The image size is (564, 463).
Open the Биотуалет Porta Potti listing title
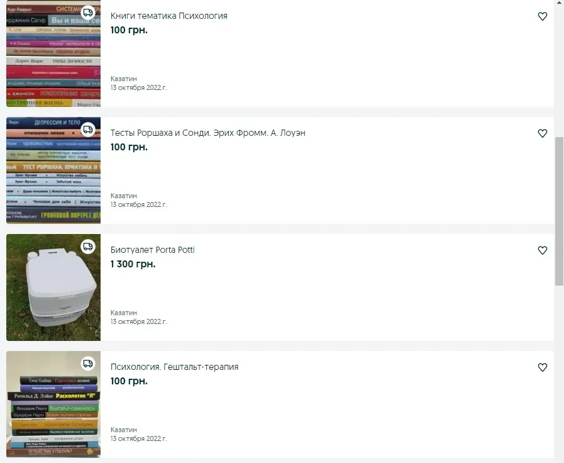pos(153,250)
